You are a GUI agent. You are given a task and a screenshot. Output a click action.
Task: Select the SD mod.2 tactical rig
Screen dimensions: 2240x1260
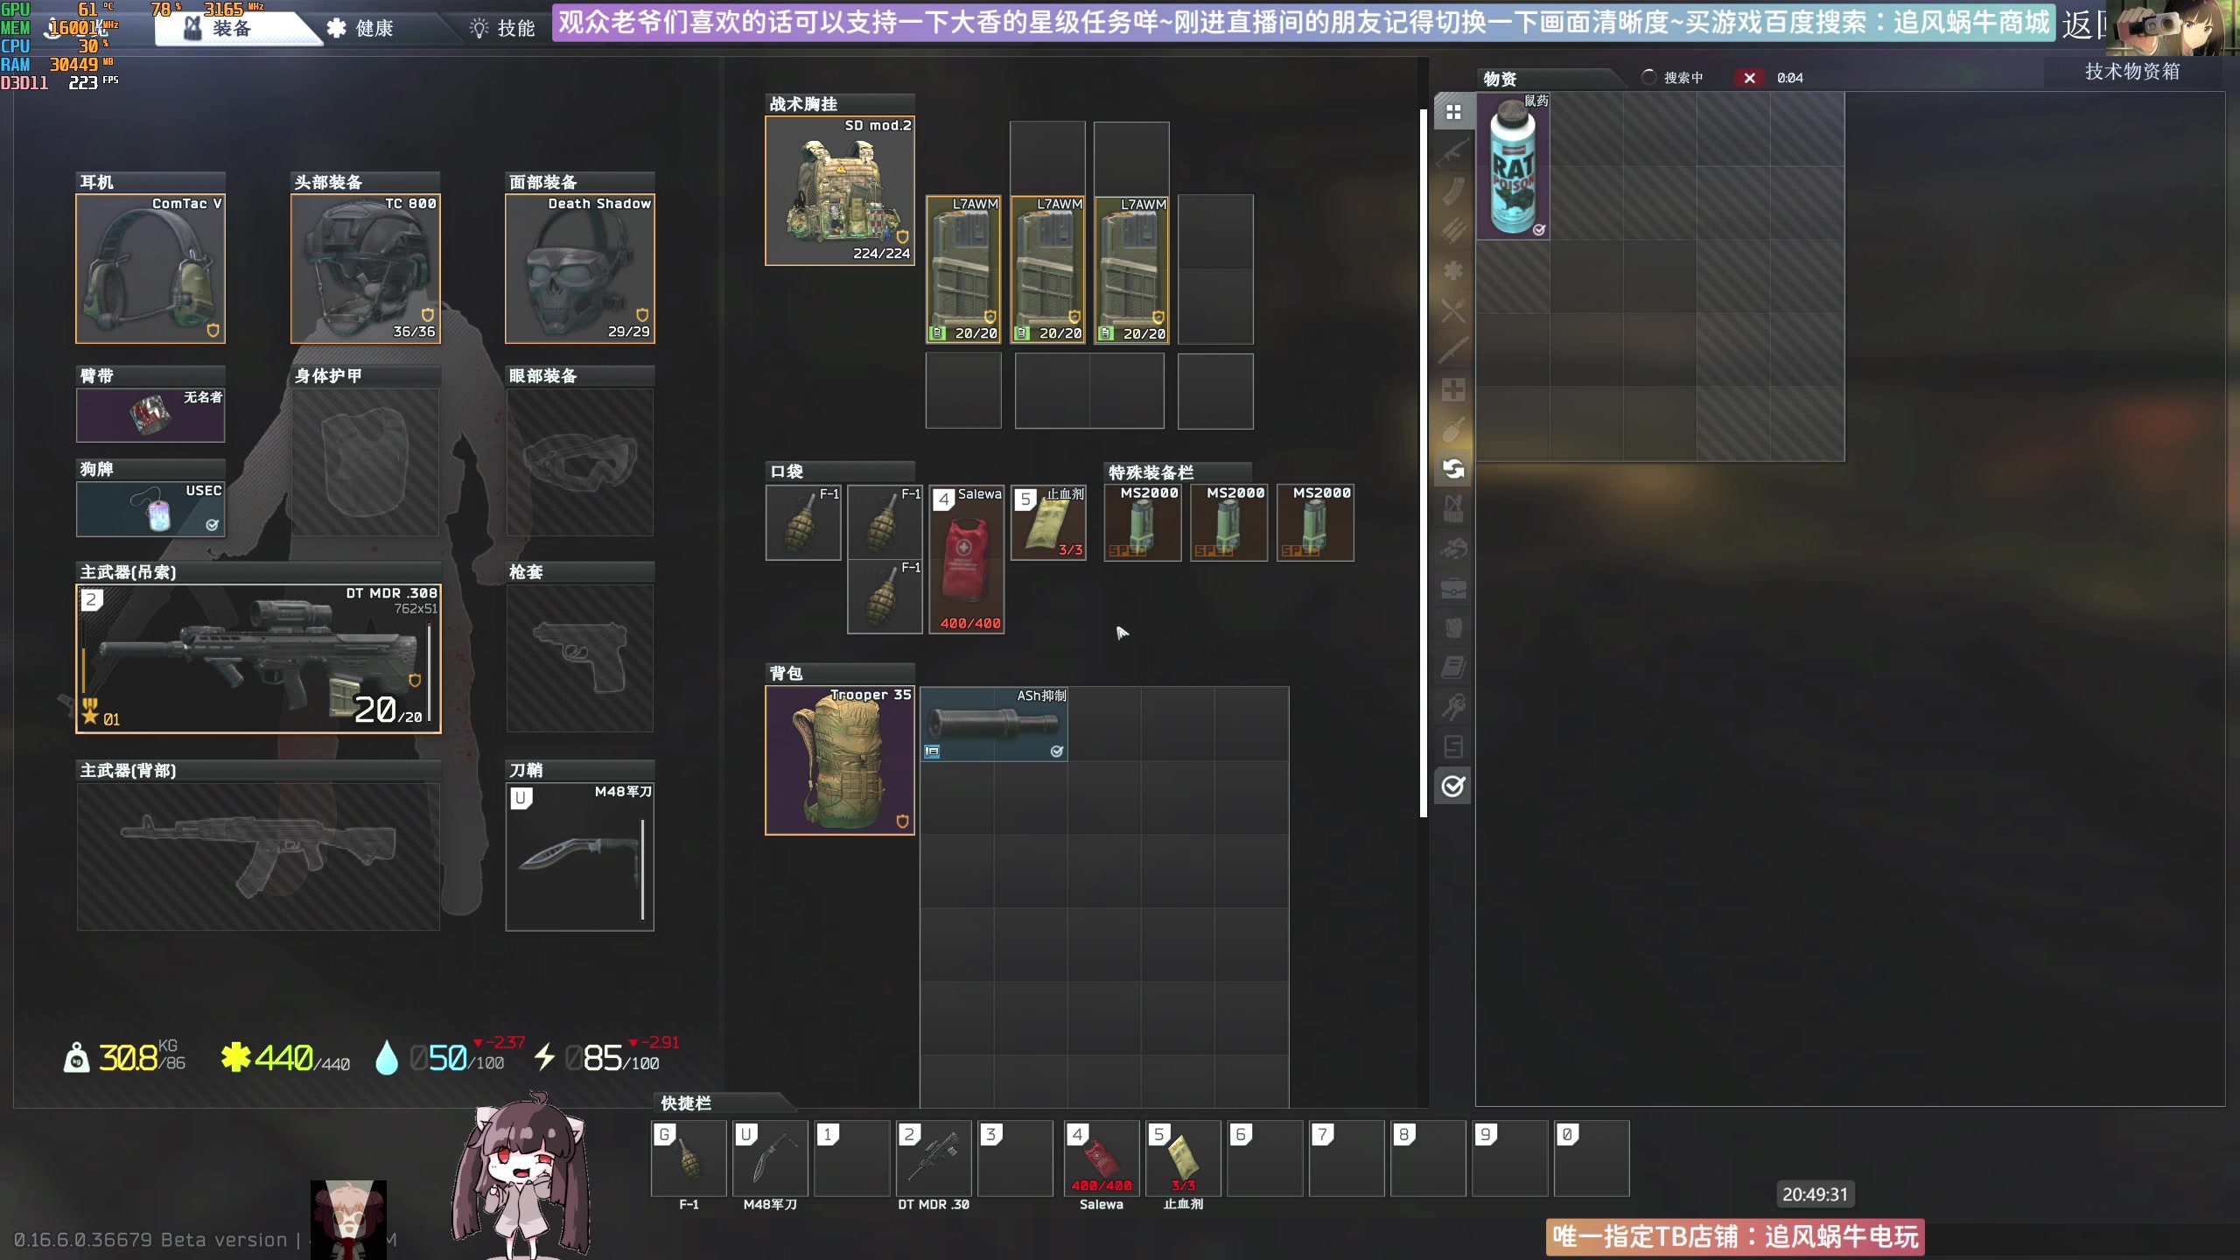[840, 191]
